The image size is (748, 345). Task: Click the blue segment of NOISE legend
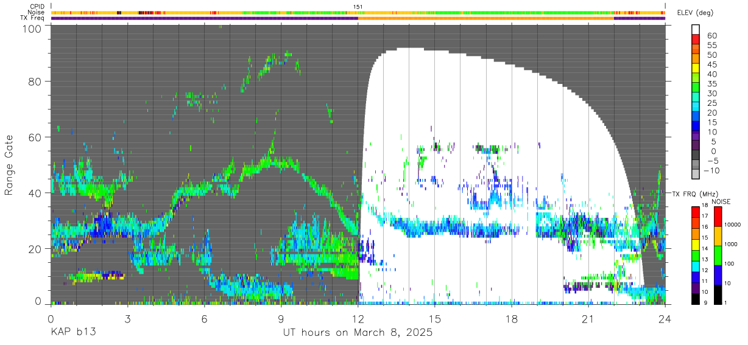coord(718,274)
